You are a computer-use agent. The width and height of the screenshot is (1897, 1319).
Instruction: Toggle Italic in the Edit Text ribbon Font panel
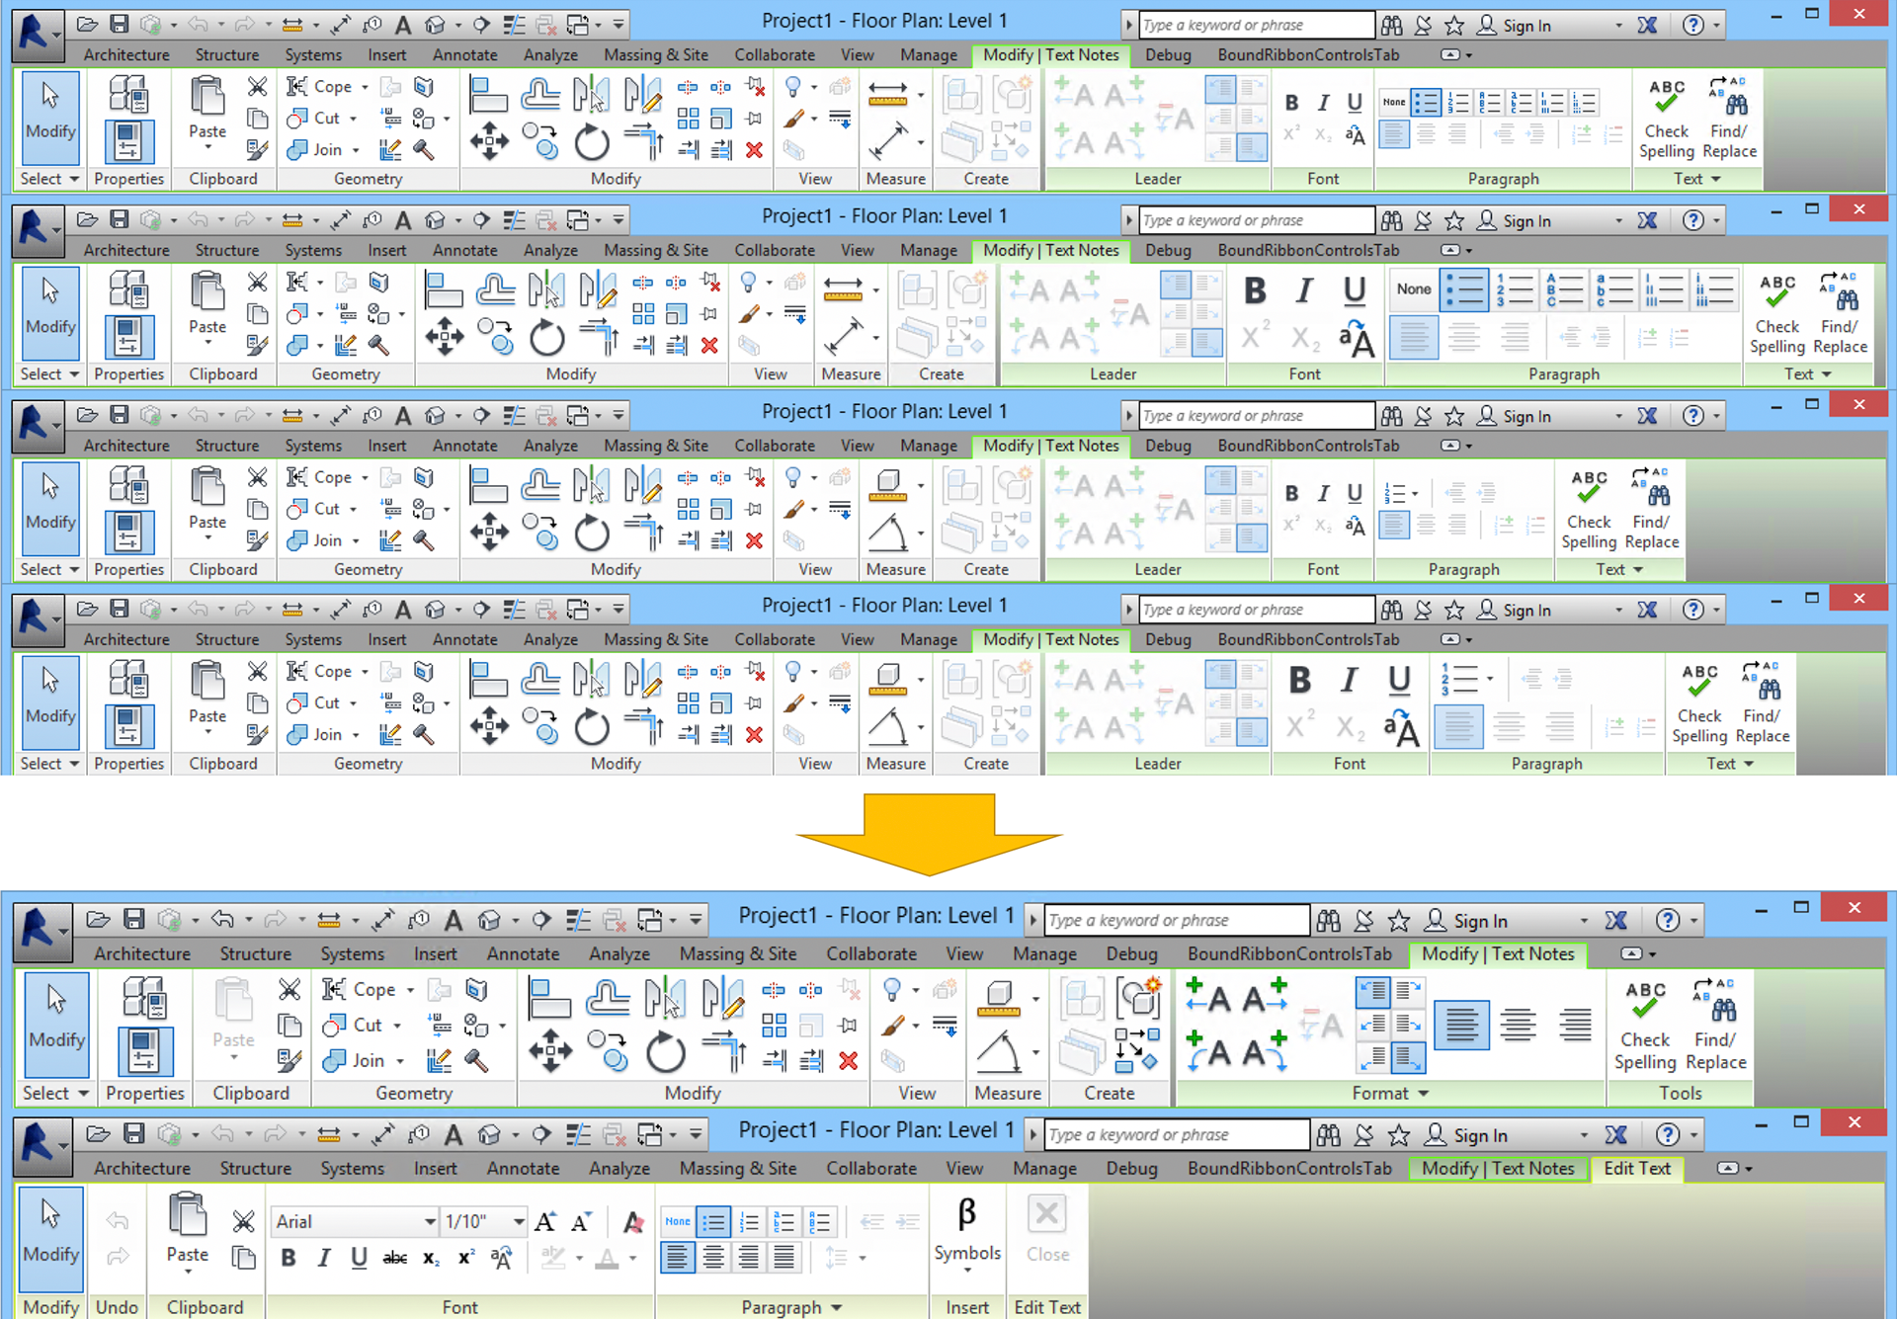323,1258
